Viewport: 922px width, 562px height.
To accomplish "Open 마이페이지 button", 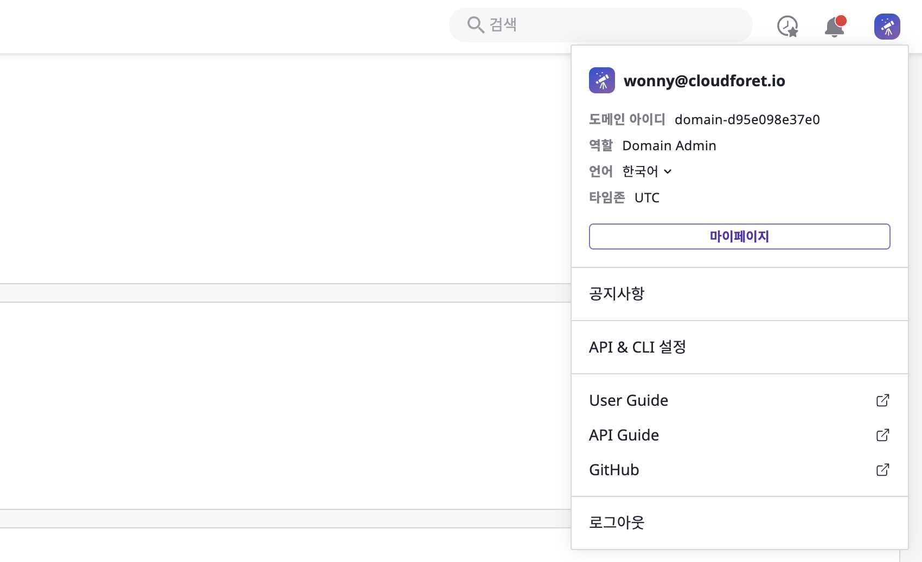I will point(740,237).
